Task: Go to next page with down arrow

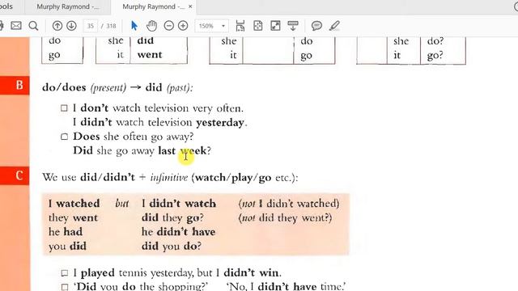Action: (71, 25)
